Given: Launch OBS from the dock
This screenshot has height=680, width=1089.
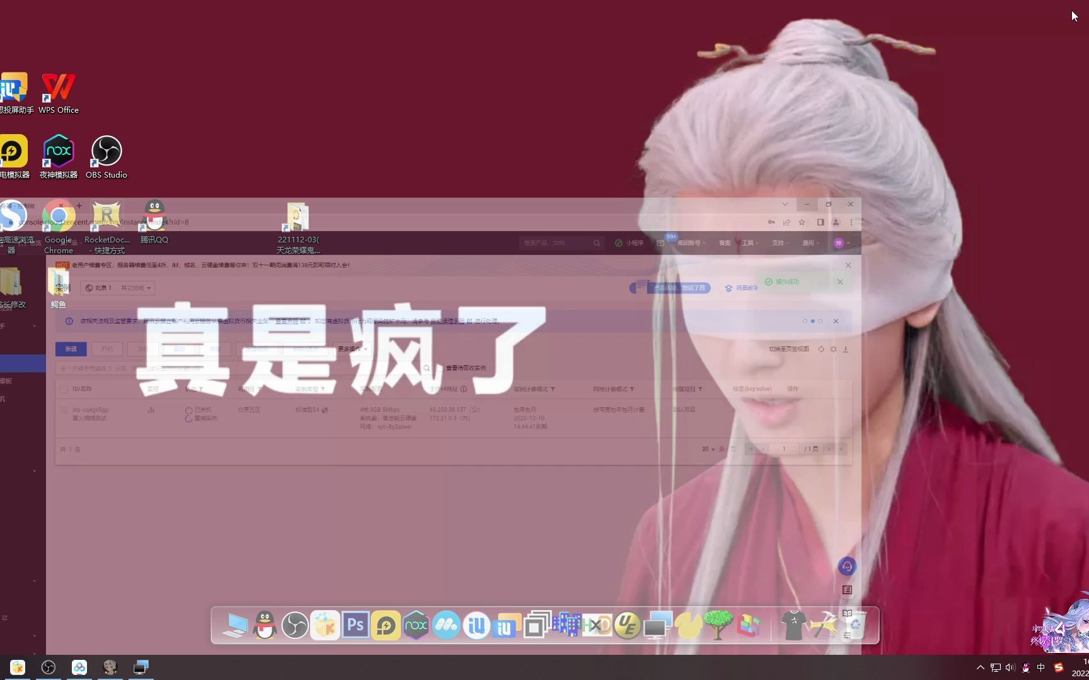Looking at the screenshot, I should 295,626.
